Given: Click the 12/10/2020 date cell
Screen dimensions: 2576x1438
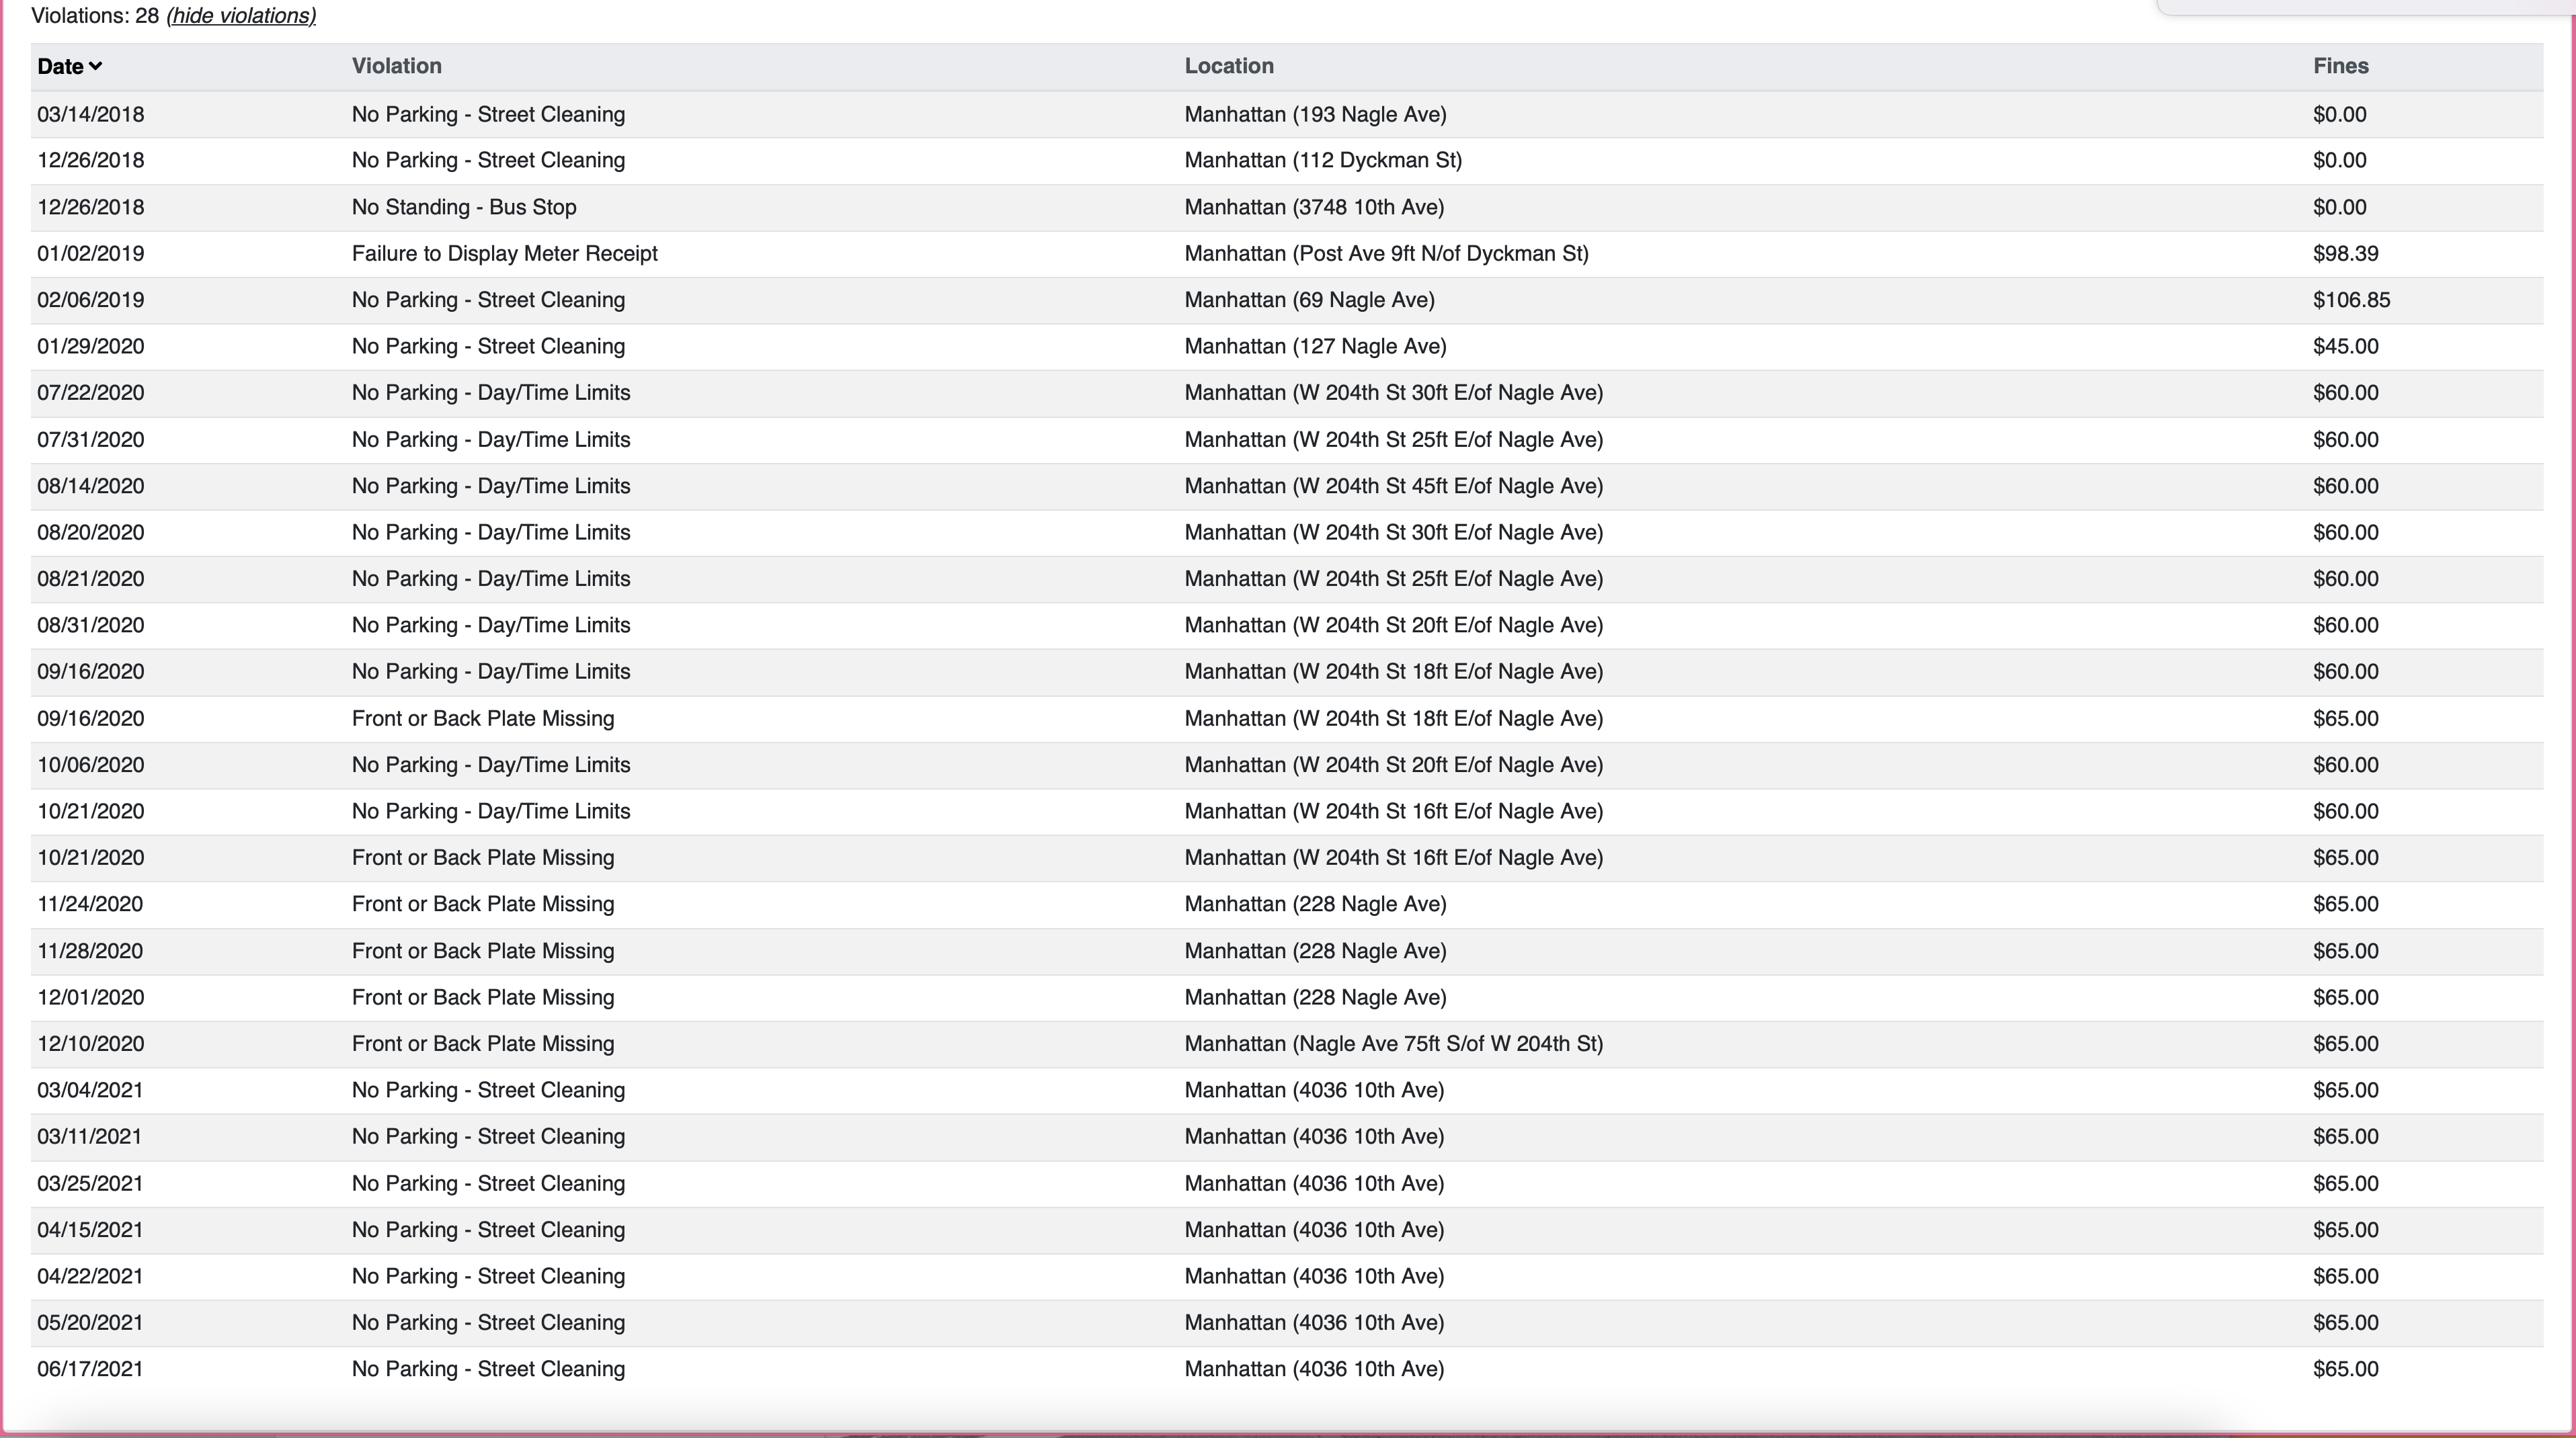Looking at the screenshot, I should pos(90,1044).
